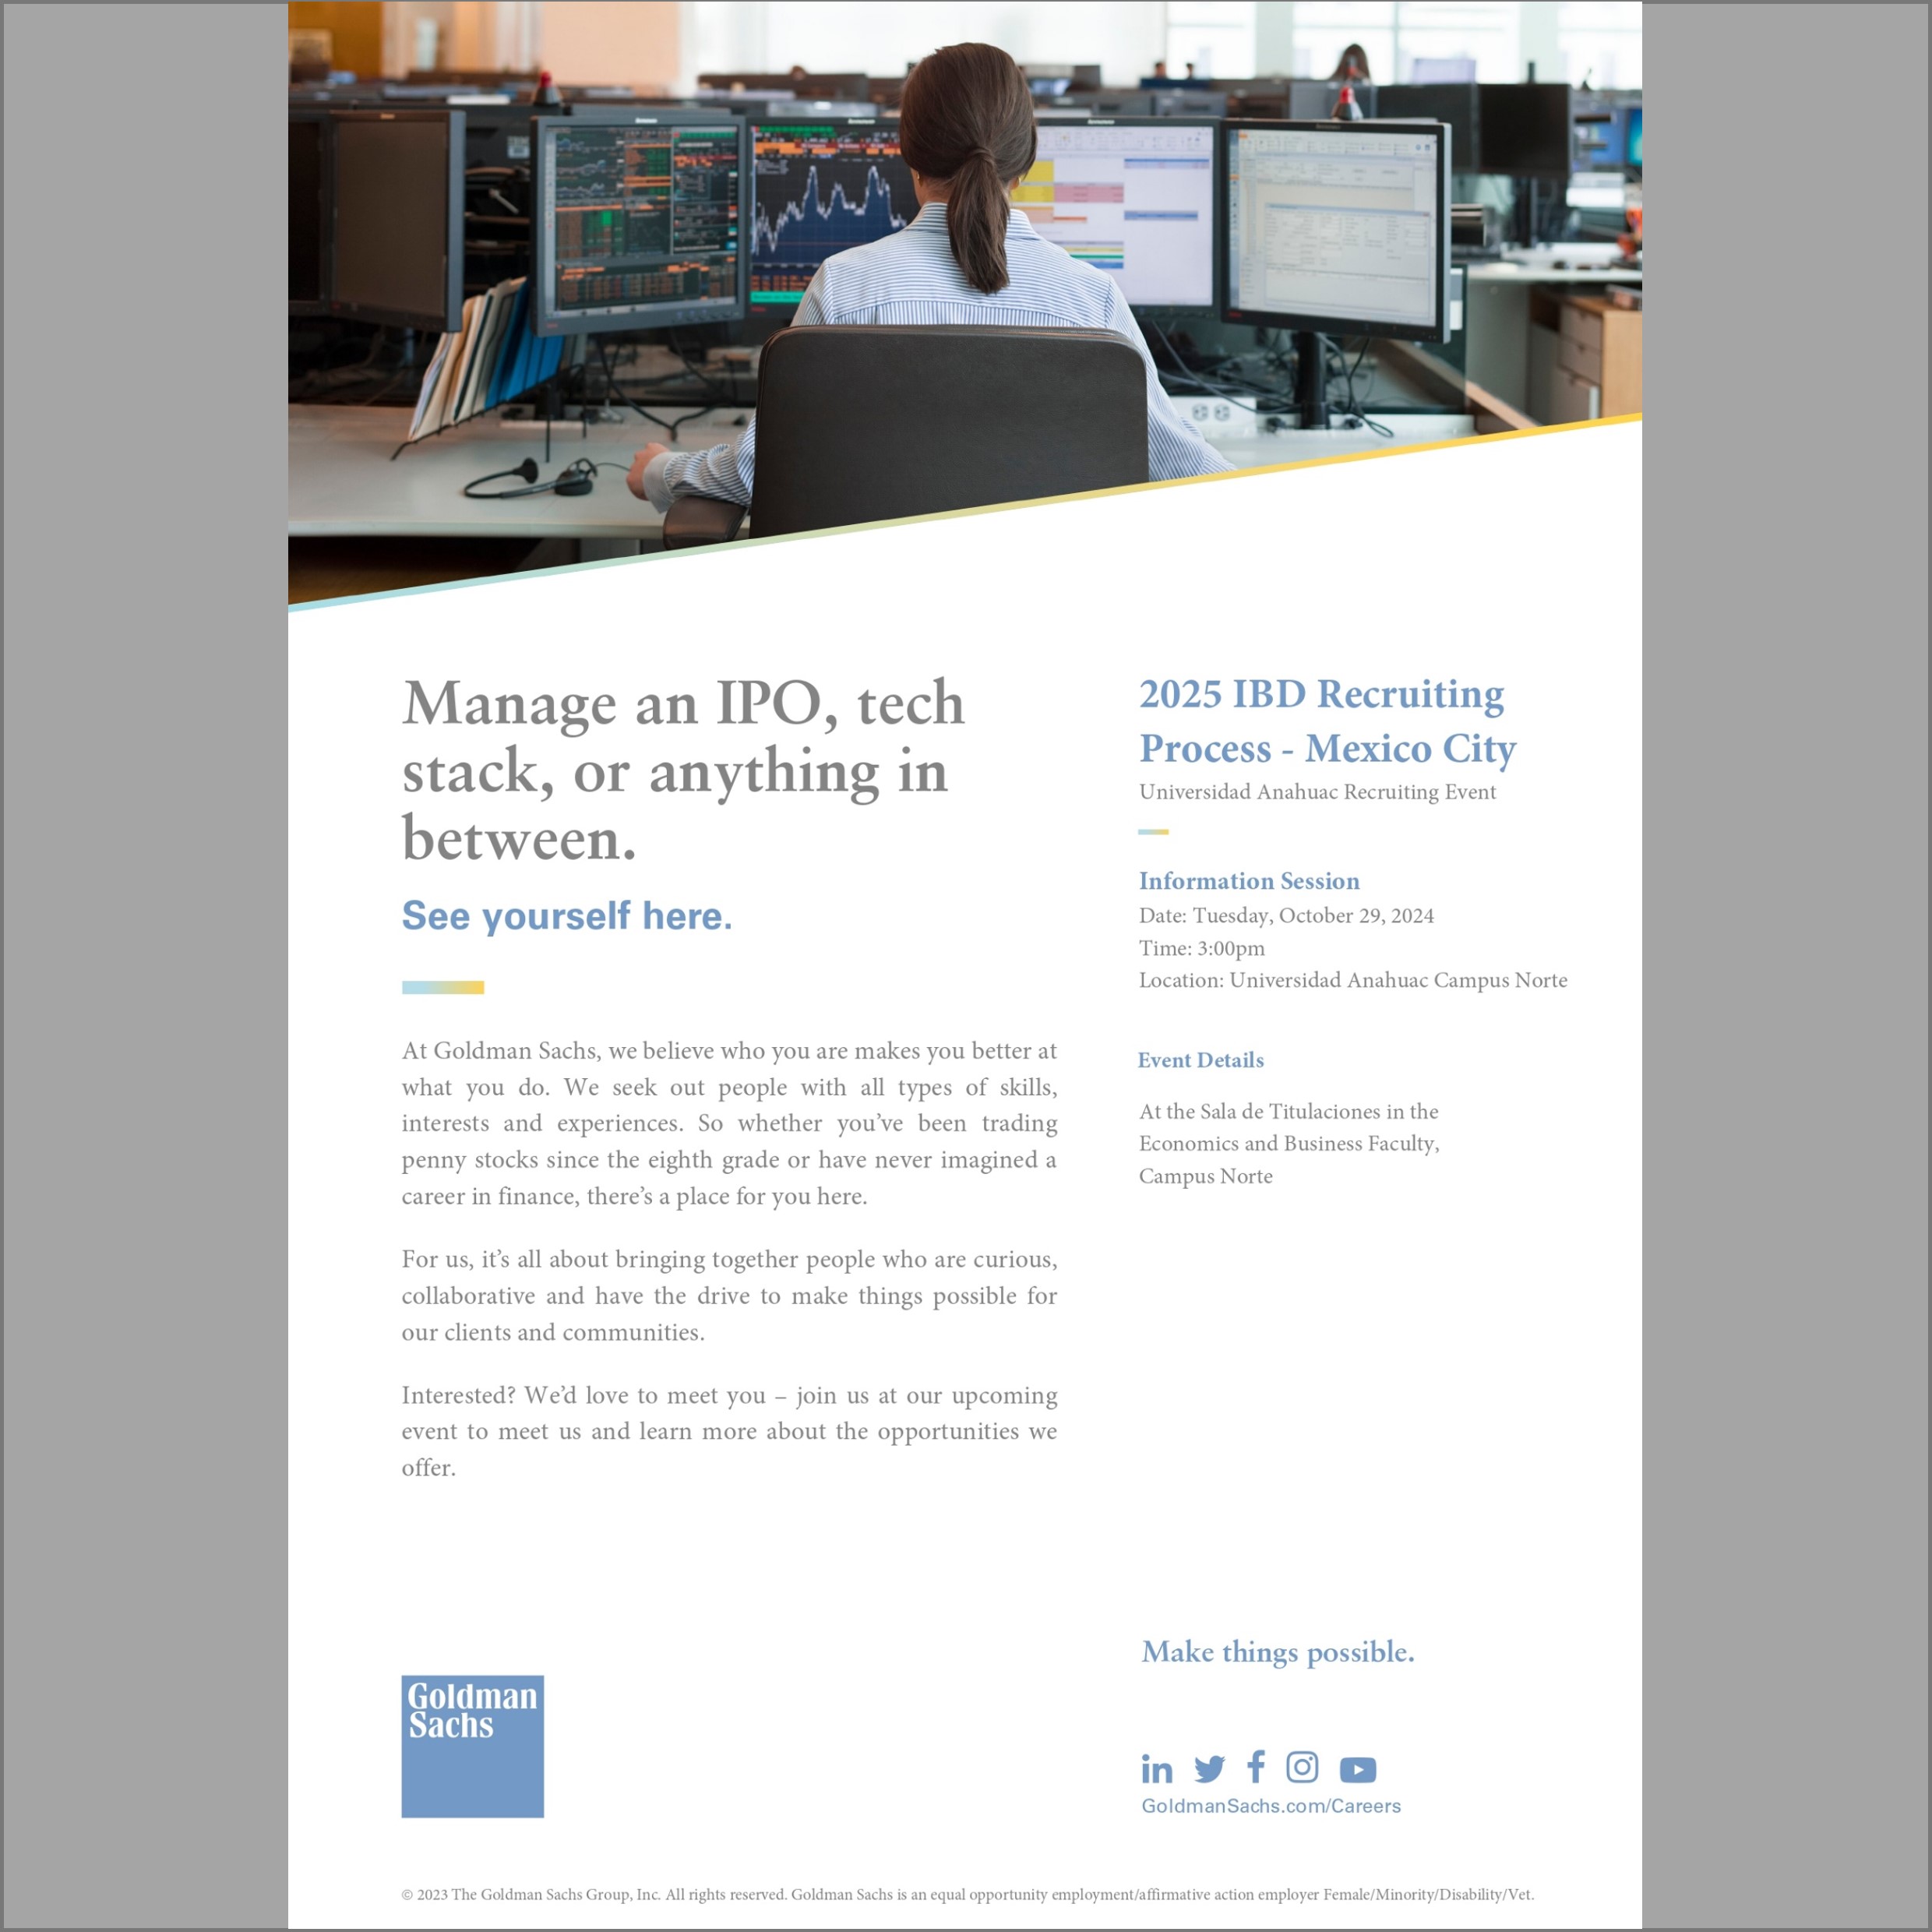Click the 'Time: 3:00pm' line

click(x=1201, y=948)
